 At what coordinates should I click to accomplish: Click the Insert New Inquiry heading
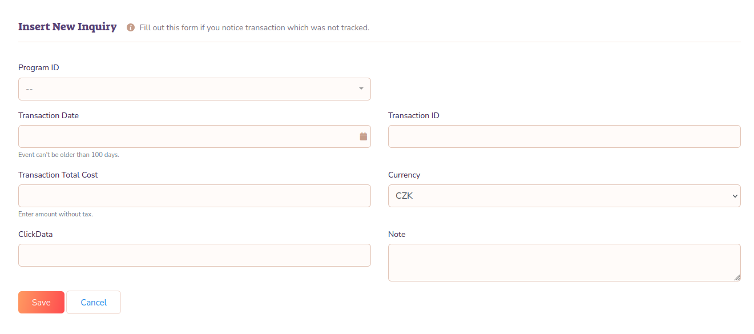tap(67, 27)
